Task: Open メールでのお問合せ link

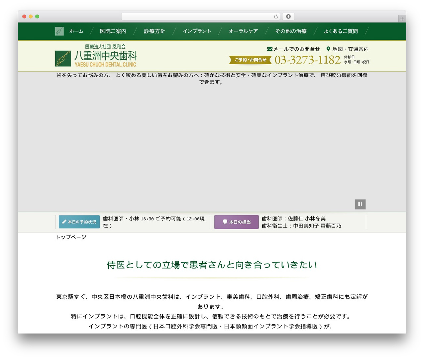Action: (296, 49)
